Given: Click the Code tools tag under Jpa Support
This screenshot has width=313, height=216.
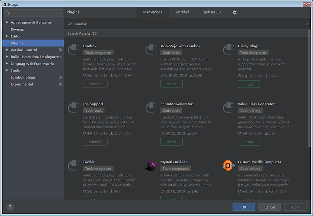Looking at the screenshot, I should (93, 110).
